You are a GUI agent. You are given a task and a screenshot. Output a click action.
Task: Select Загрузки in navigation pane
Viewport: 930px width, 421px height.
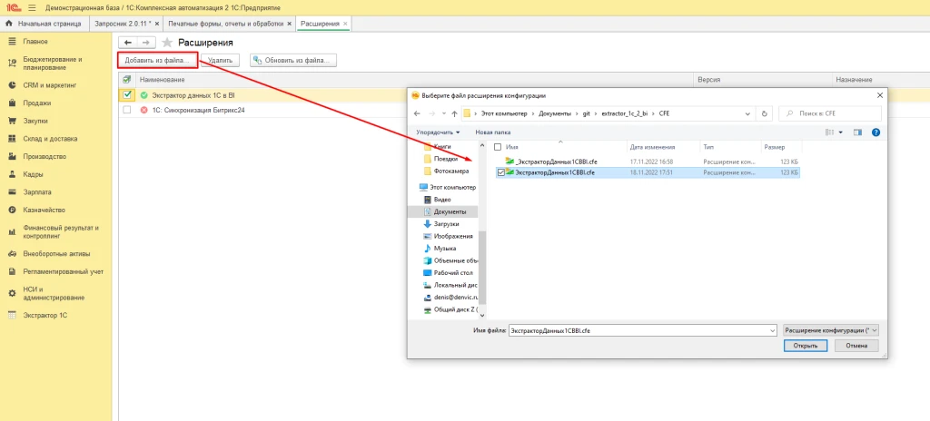(445, 224)
